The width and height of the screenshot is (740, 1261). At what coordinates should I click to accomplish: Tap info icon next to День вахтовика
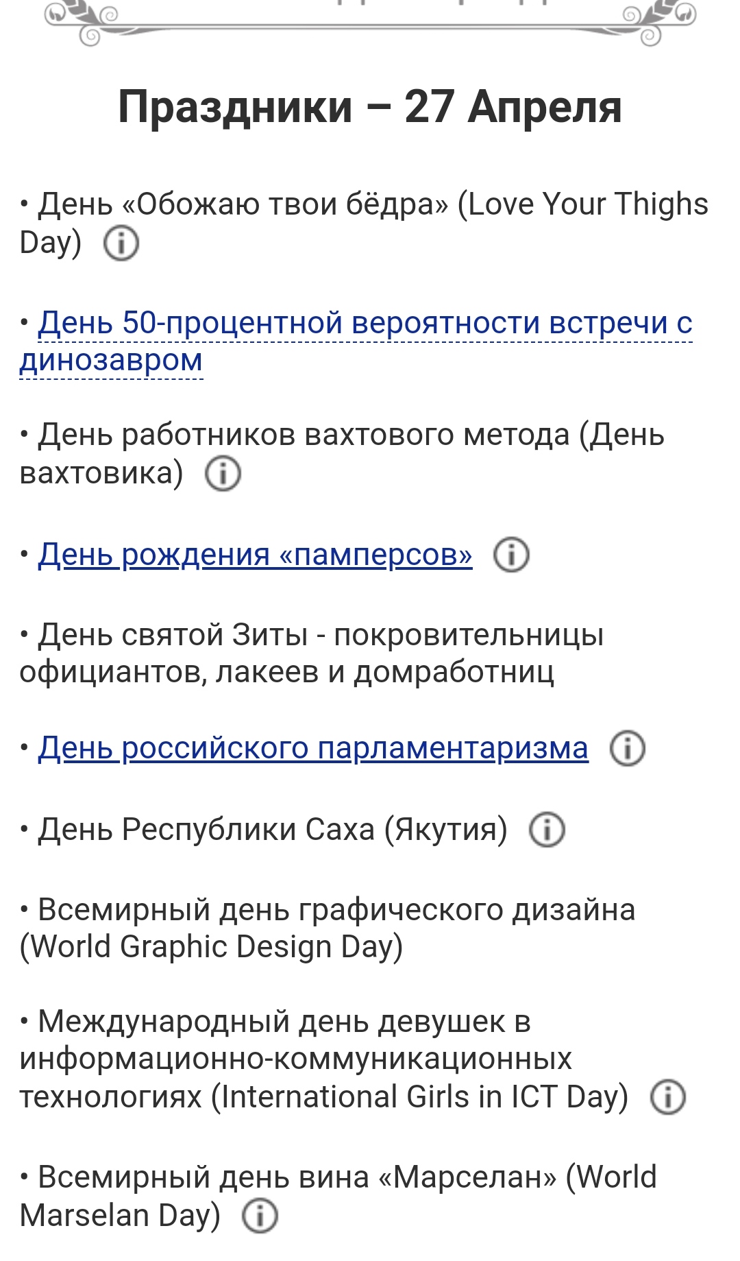[223, 474]
